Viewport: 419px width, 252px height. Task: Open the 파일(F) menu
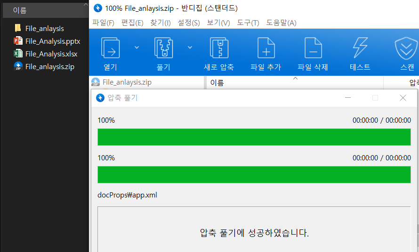[x=103, y=23]
